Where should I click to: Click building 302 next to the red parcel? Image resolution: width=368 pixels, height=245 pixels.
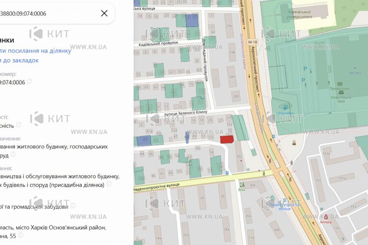coord(239,156)
